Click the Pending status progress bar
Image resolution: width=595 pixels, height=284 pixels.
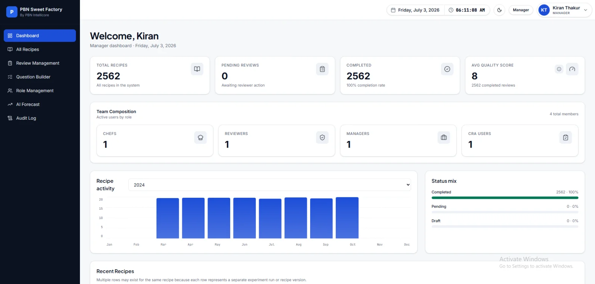click(x=505, y=212)
